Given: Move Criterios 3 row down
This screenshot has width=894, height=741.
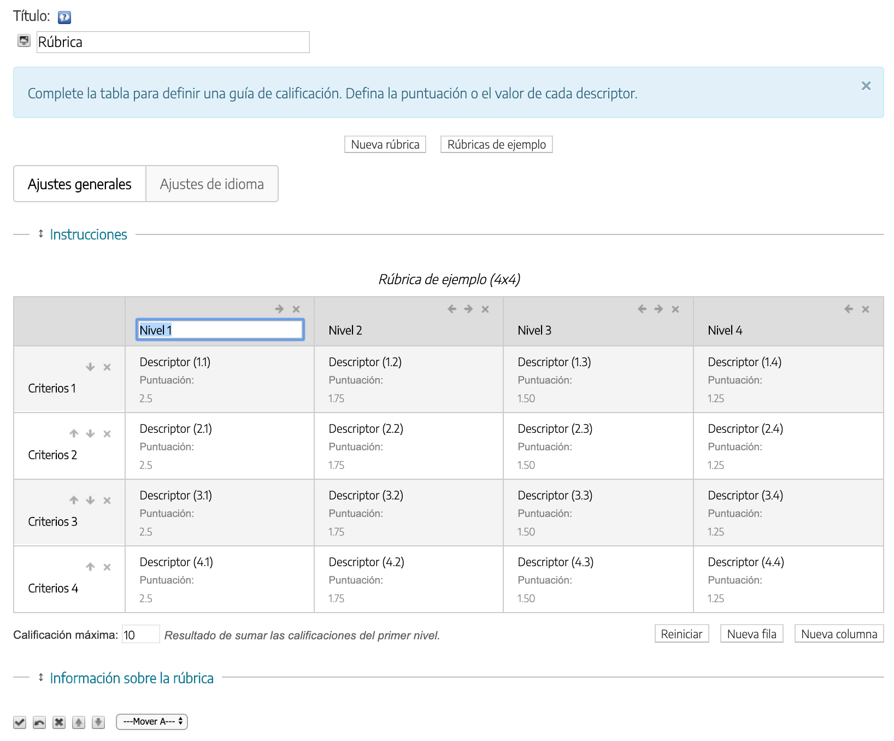Looking at the screenshot, I should point(90,501).
